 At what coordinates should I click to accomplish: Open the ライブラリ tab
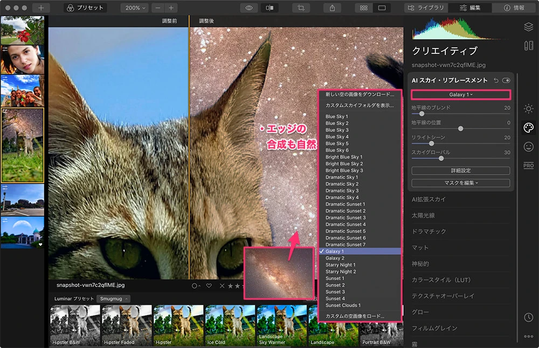(x=426, y=8)
